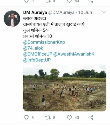Retweet the DM Auraiya pond digging tweet

(x=48, y=118)
